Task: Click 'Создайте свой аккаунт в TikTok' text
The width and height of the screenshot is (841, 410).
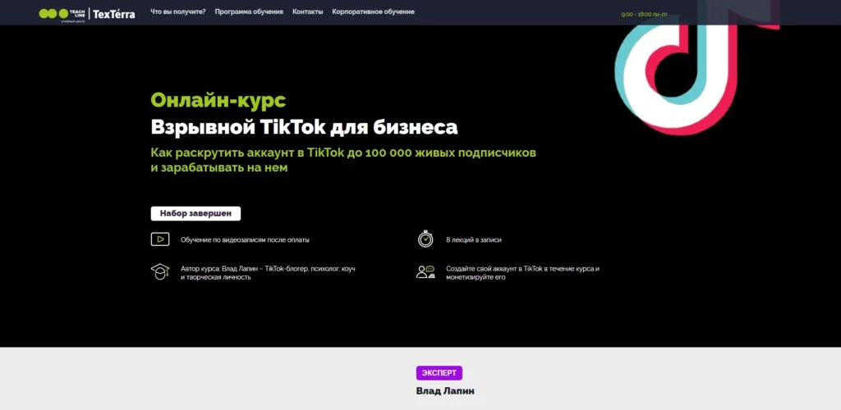Action: 523,273
